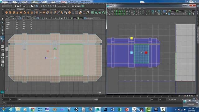
Task: Toggle Snap to points magnet icon
Action: (49, 6)
